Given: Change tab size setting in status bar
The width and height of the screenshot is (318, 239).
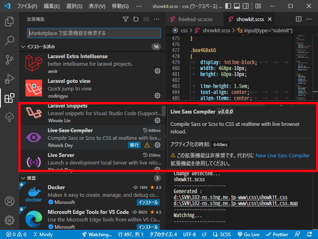Looking at the screenshot, I should tap(163, 234).
